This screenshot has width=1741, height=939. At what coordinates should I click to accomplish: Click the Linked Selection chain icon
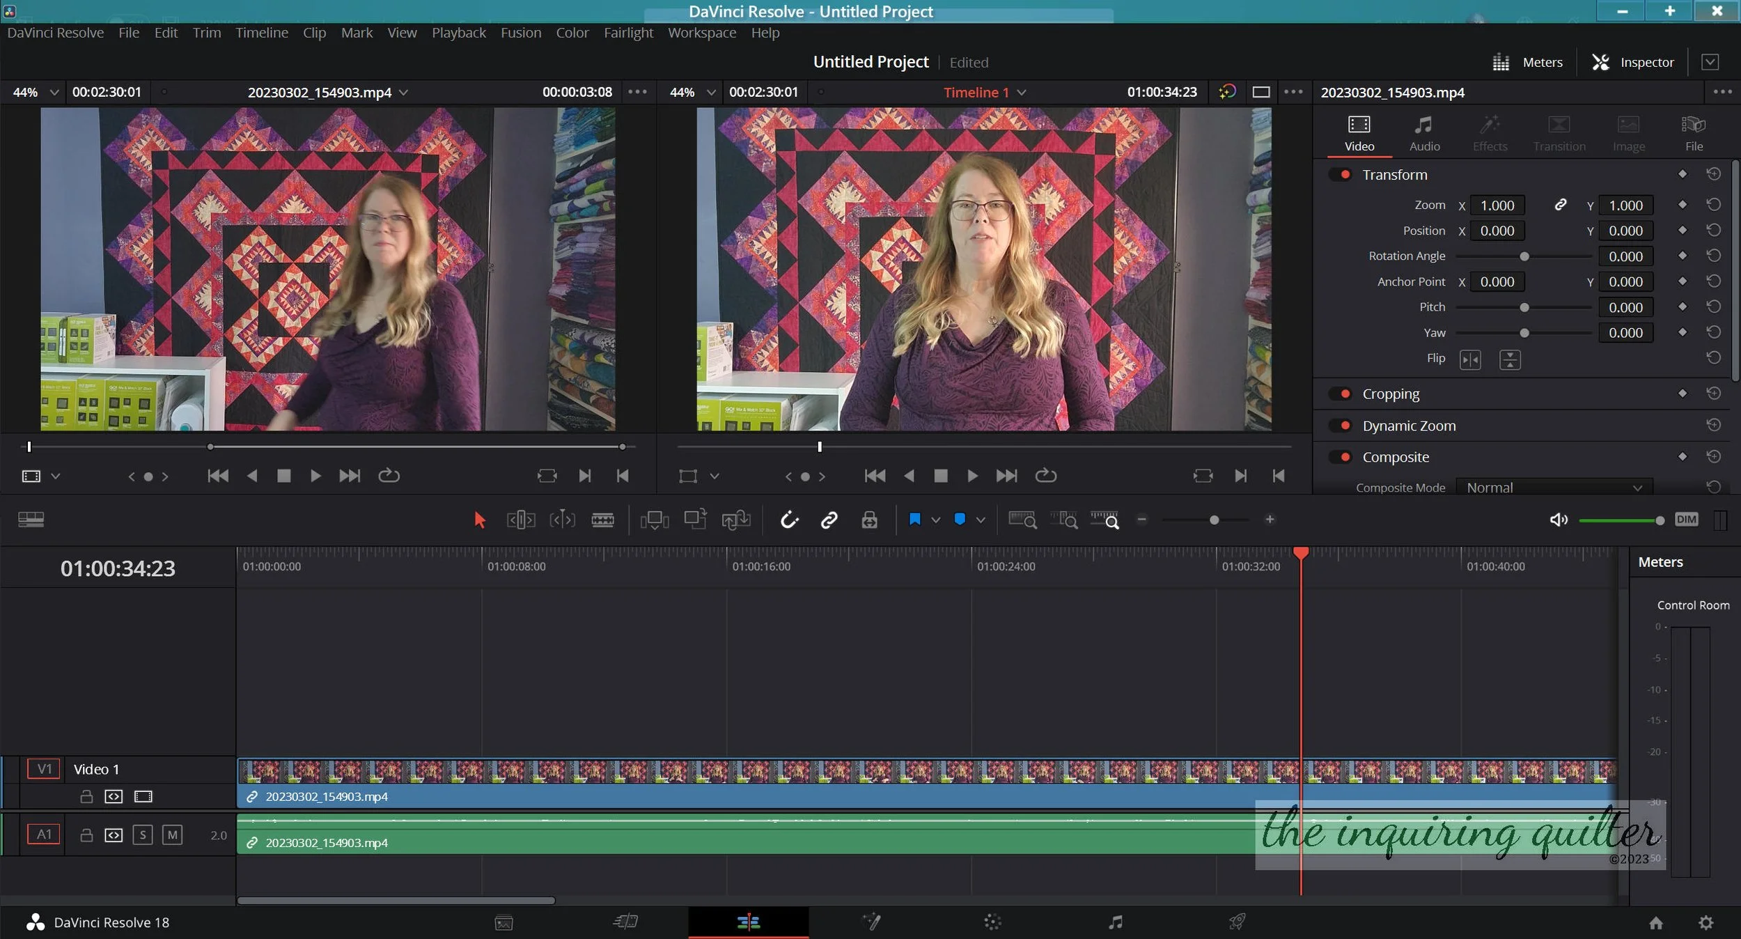(x=829, y=520)
